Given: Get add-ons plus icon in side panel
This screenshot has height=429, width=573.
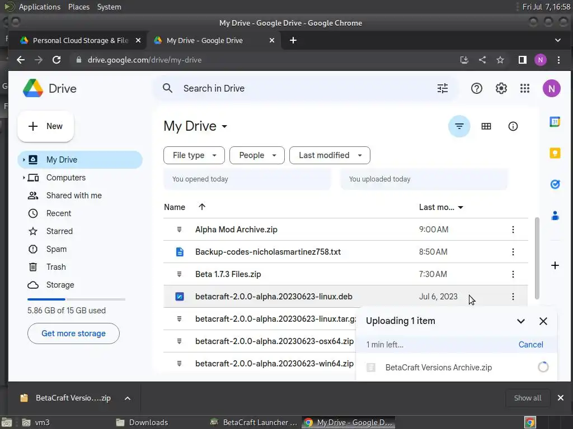Looking at the screenshot, I should click(555, 265).
